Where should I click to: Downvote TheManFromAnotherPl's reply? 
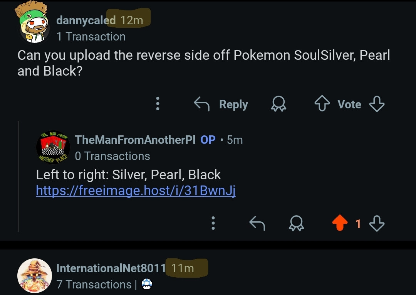click(x=376, y=223)
